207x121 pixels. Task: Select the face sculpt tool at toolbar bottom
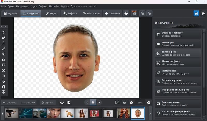[x=4, y=92]
